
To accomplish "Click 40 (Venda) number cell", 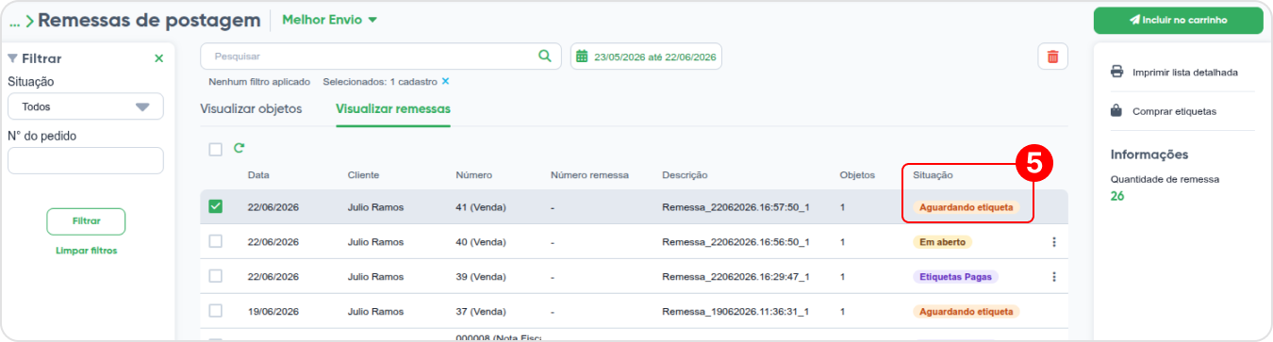I will 481,242.
